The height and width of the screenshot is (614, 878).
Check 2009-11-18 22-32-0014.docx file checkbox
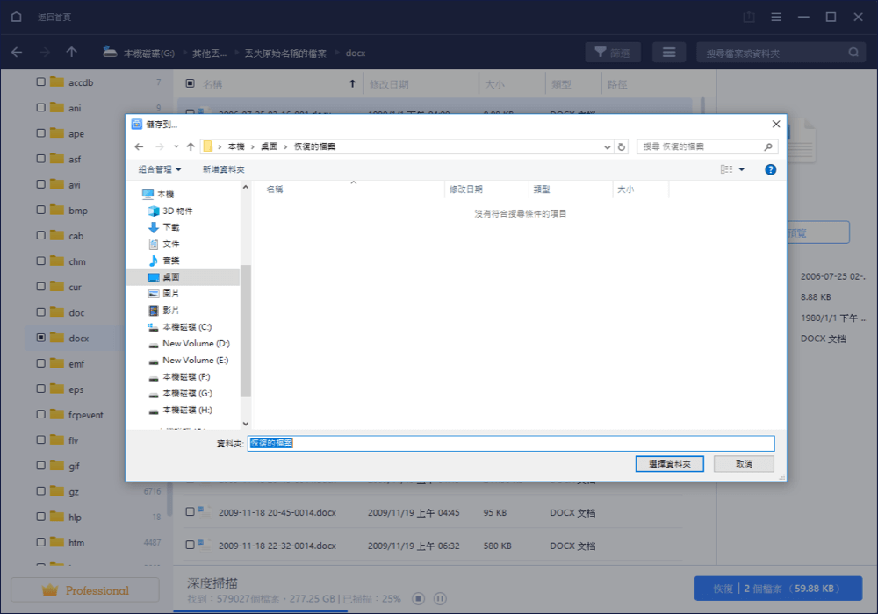190,545
